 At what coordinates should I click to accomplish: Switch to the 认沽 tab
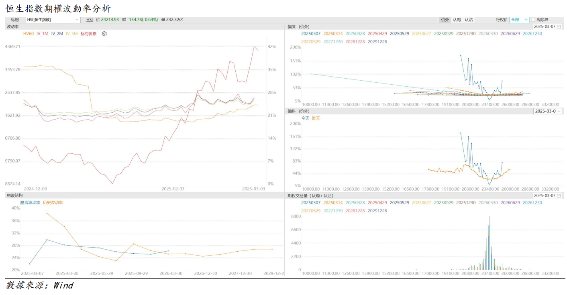point(469,19)
